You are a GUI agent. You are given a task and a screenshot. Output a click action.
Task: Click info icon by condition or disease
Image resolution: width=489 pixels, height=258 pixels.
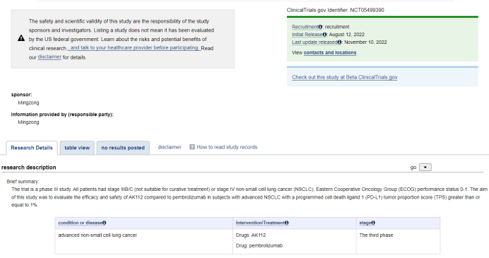(x=104, y=223)
